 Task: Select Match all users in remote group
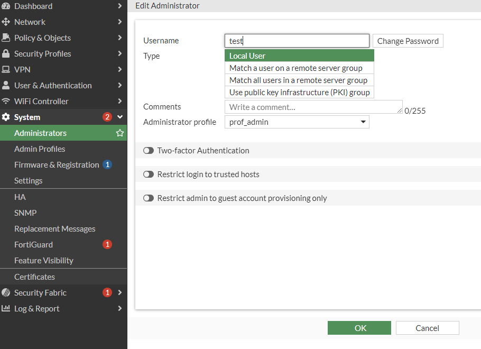(x=298, y=80)
